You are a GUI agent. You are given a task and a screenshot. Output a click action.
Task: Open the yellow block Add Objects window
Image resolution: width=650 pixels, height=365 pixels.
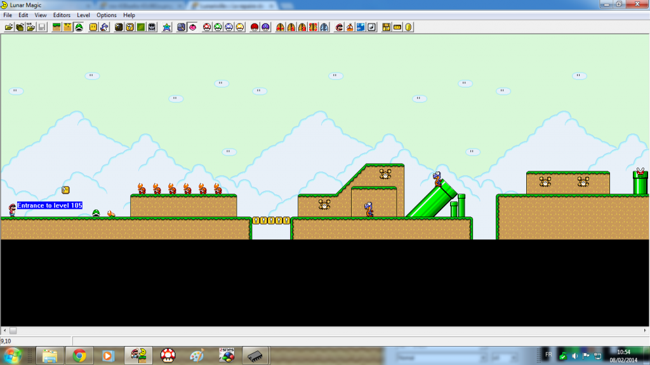93,27
